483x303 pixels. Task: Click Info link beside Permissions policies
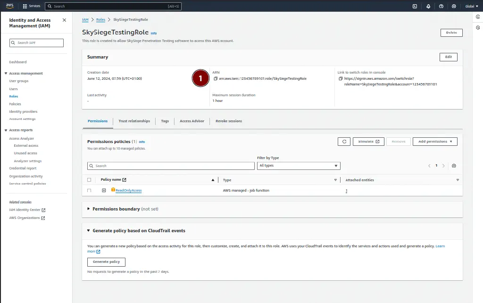142,142
